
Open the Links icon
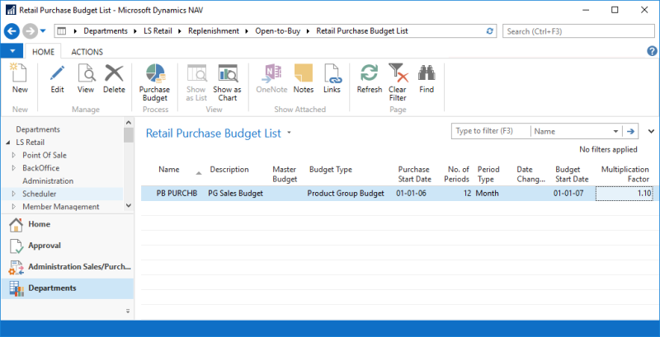click(x=332, y=73)
